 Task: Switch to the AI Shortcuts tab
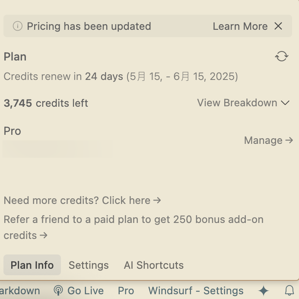point(154,265)
